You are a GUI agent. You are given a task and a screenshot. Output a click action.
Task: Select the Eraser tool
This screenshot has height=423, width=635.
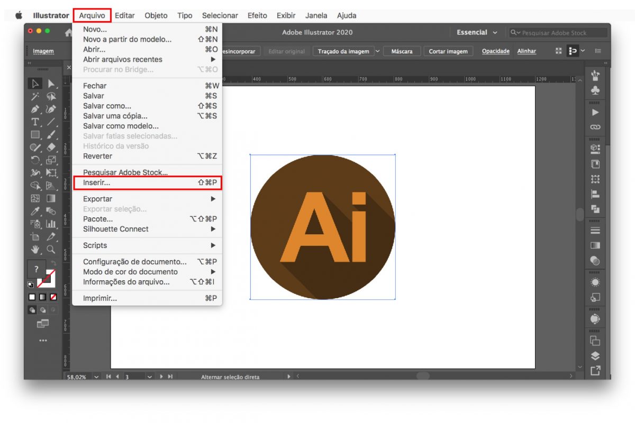point(51,148)
